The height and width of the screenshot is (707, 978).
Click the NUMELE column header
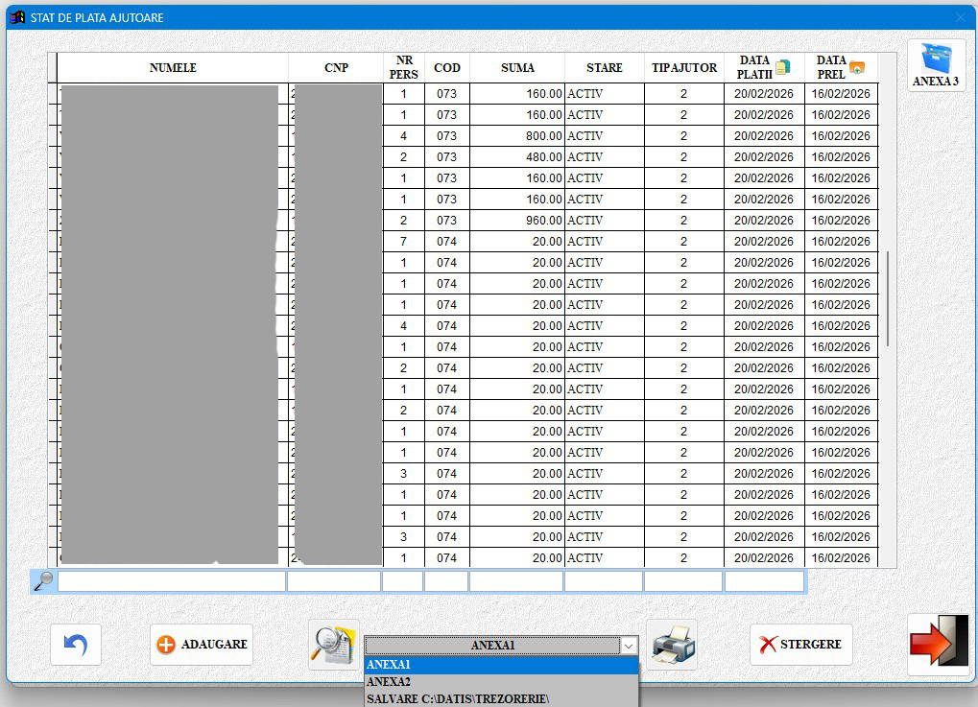pyautogui.click(x=173, y=68)
